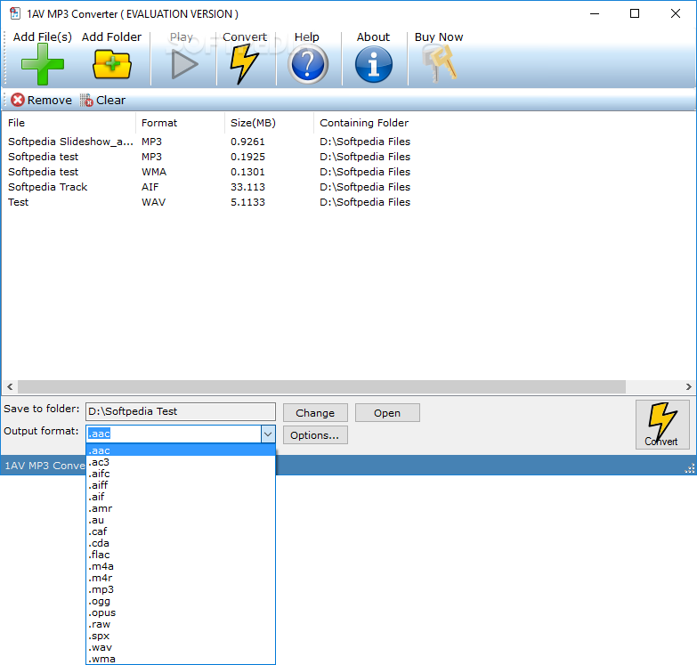The image size is (697, 665).
Task: Select .raw in the dropdown list
Action: point(181,624)
